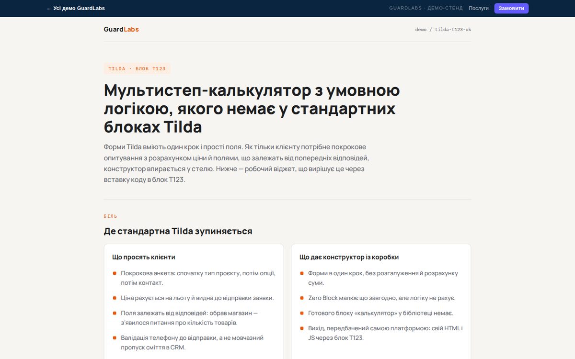
Task: Click heading «Де стандартна Tilda зупиняється»
Action: [x=178, y=231]
